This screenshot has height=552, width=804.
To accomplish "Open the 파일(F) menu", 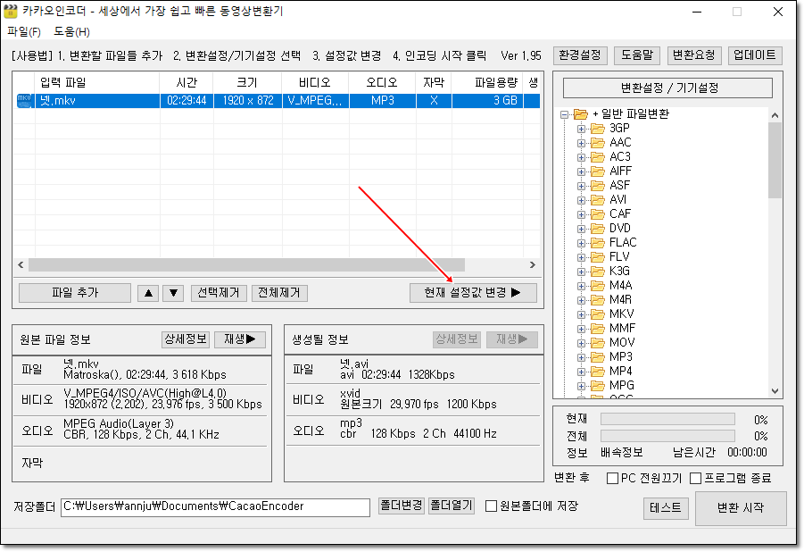I will click(x=23, y=32).
